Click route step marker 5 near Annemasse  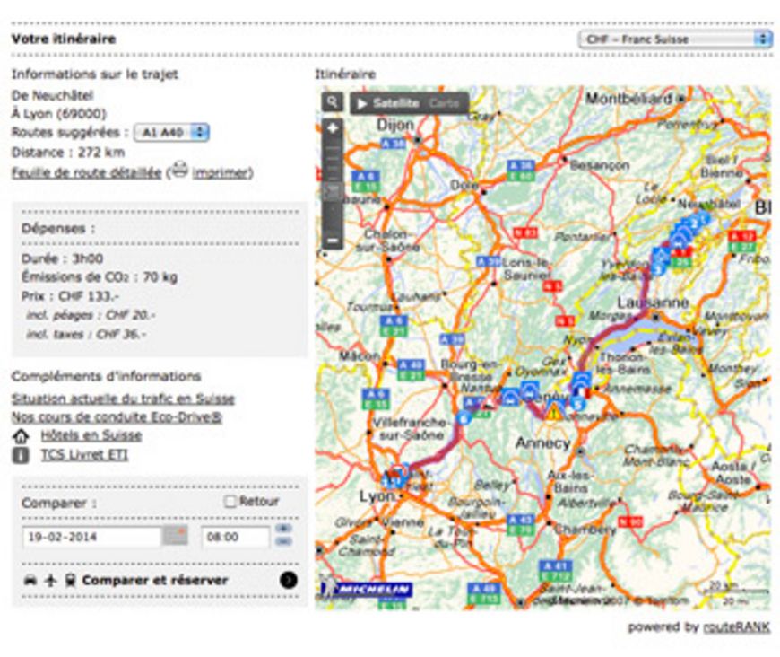(x=577, y=404)
